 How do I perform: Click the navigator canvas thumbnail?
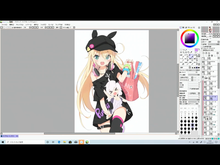210,29
